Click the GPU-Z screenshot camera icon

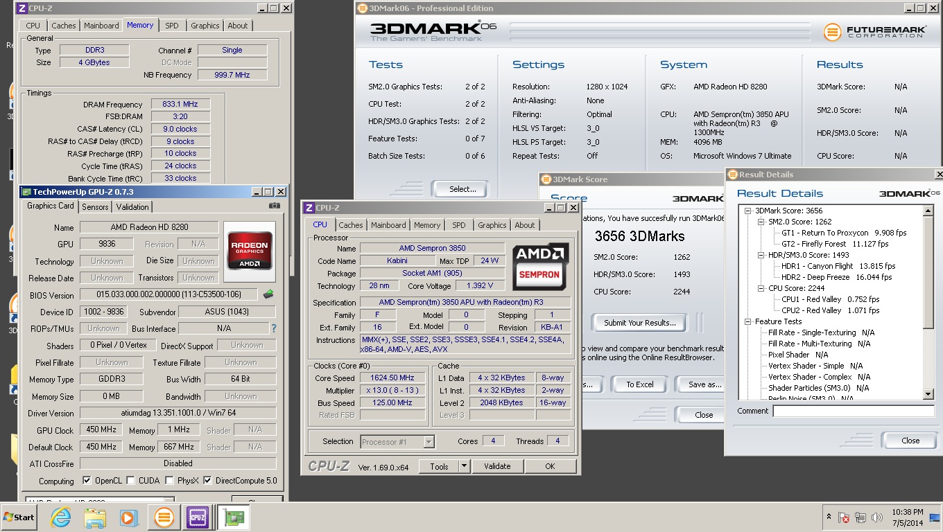[275, 206]
